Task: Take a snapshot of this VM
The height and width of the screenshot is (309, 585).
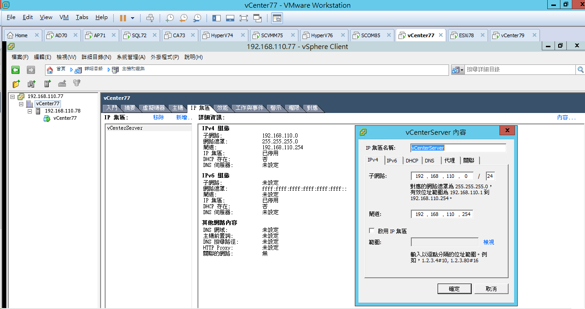Action: click(169, 18)
